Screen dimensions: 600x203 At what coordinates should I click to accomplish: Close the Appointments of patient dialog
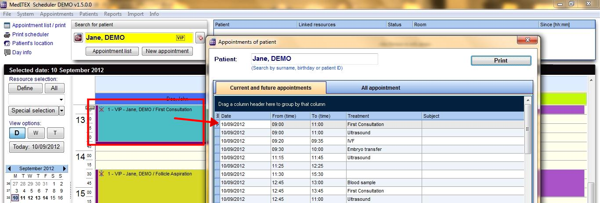pos(527,41)
